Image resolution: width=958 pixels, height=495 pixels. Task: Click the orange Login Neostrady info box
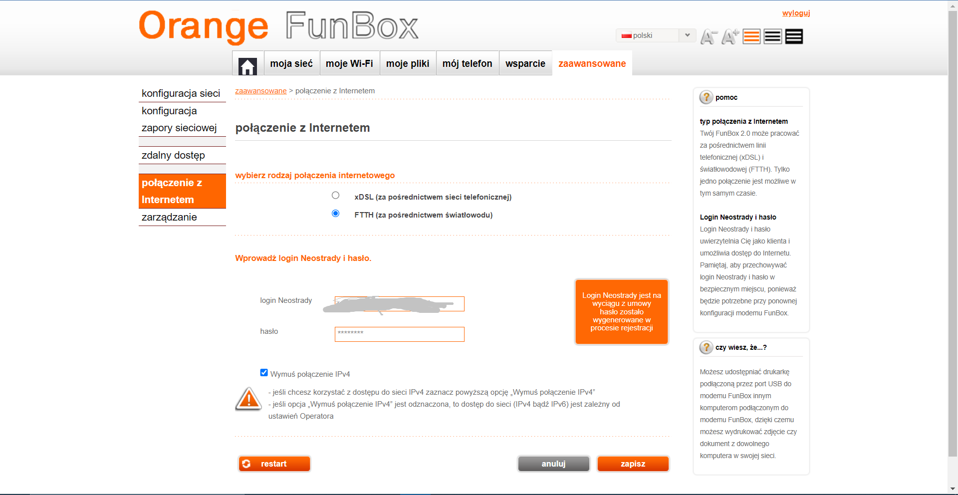click(622, 312)
